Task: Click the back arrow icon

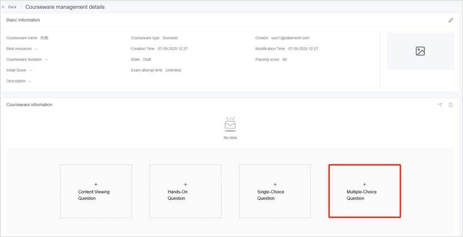Action: pos(3,7)
